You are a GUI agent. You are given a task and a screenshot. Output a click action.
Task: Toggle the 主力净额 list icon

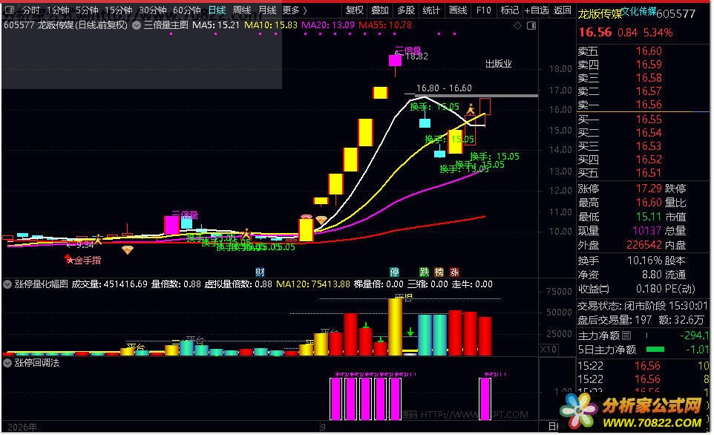coord(626,336)
